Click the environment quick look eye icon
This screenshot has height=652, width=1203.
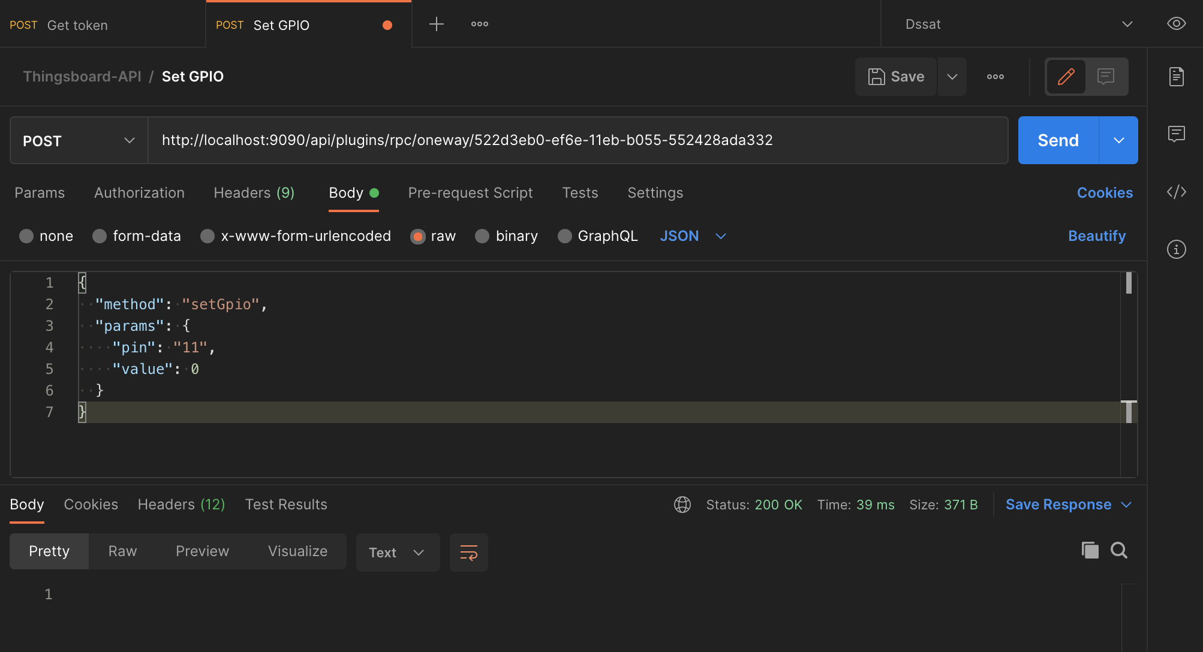coord(1176,24)
